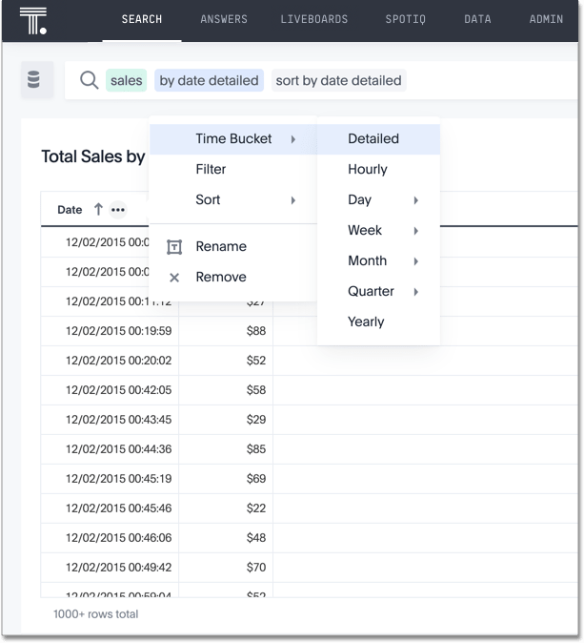Expand the Day bucket options
The height and width of the screenshot is (643, 584).
416,200
